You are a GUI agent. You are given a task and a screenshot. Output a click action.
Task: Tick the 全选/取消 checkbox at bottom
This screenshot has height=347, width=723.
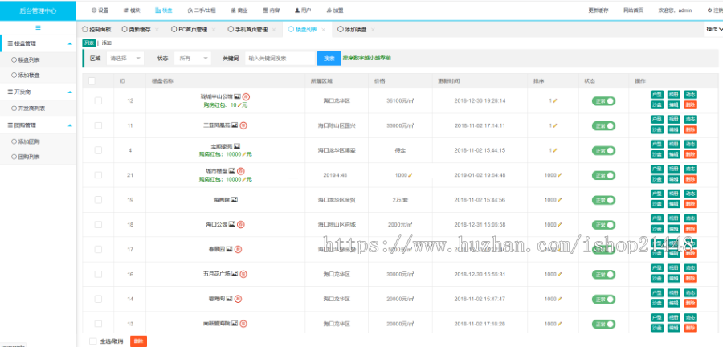[93, 341]
